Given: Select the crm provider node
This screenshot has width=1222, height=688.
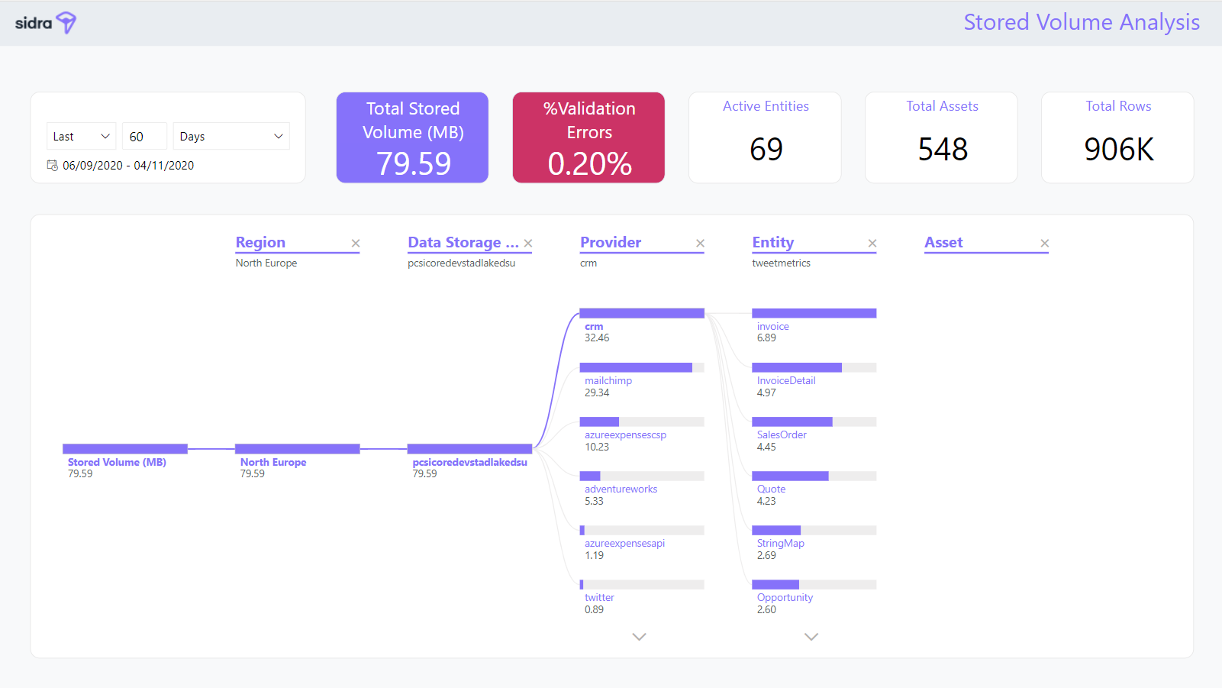Looking at the screenshot, I should point(641,313).
